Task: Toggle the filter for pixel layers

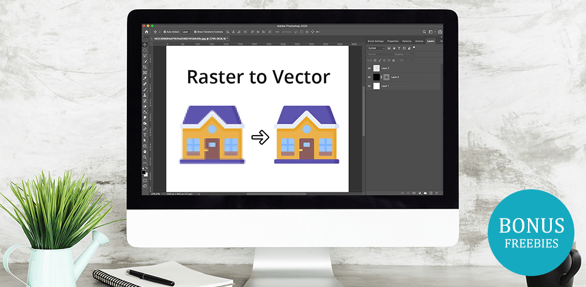Action: point(389,48)
